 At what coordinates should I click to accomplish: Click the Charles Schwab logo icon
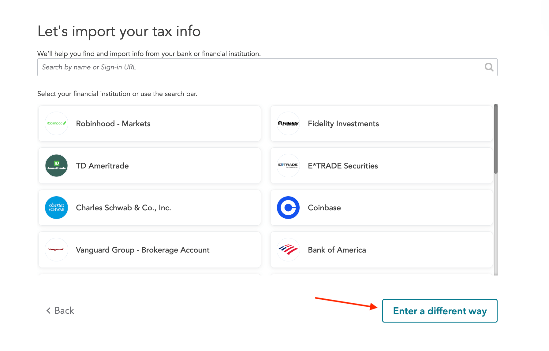pyautogui.click(x=56, y=208)
